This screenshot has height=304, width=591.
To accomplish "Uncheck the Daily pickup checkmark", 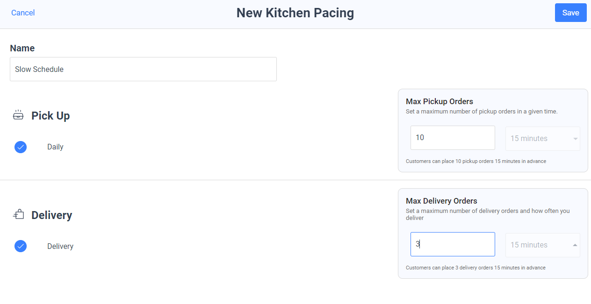I will [x=21, y=147].
